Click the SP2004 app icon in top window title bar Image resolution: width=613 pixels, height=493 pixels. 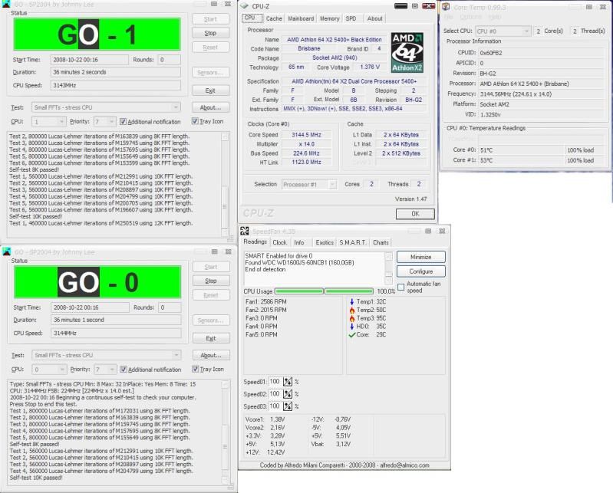(7, 5)
